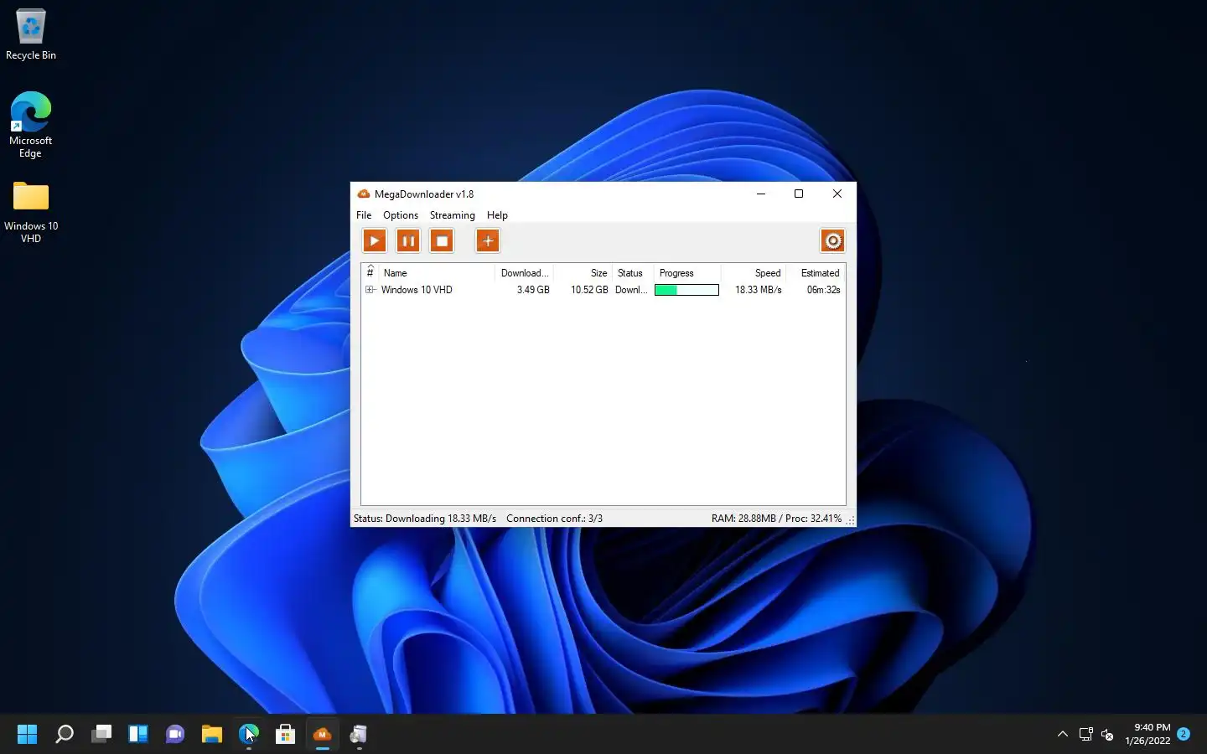Sort by the Status column header
Viewport: 1207px width, 754px height.
pos(632,273)
